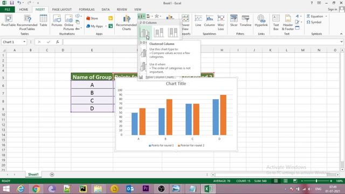Select Stacked Column chart thumbnail

tap(158, 33)
